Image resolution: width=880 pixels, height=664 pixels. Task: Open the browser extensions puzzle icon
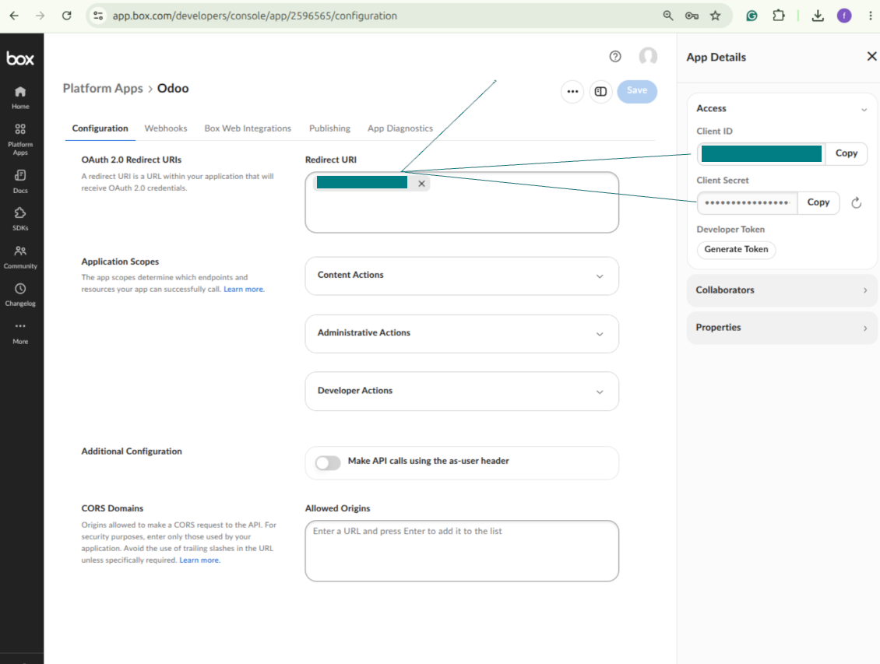pyautogui.click(x=779, y=16)
